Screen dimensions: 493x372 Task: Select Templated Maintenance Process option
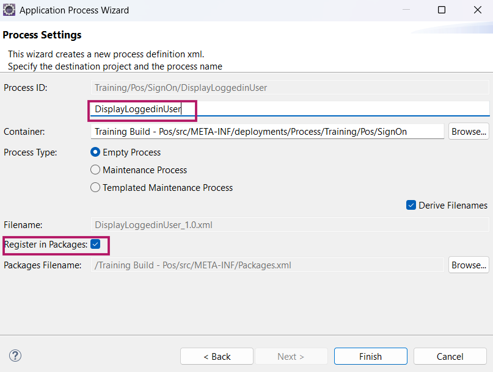(95, 187)
